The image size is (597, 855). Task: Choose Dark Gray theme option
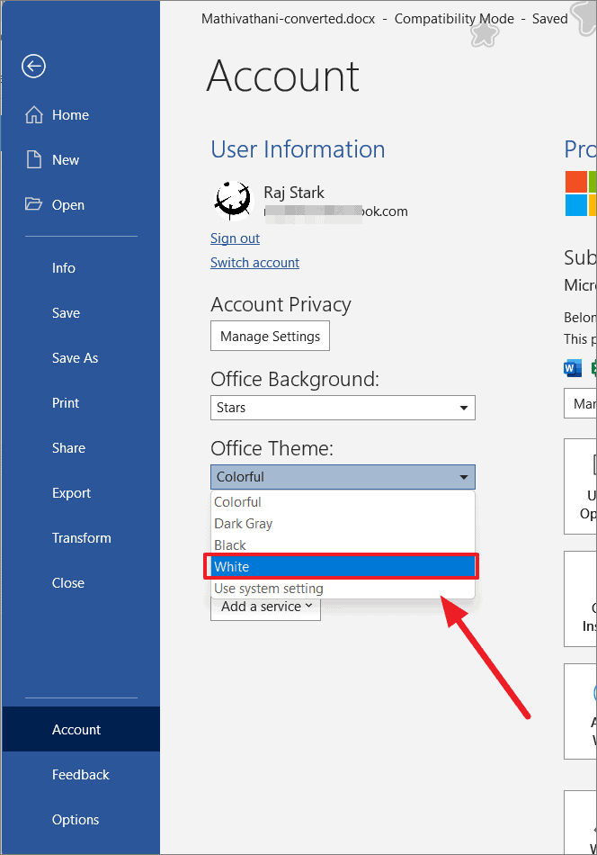click(343, 524)
